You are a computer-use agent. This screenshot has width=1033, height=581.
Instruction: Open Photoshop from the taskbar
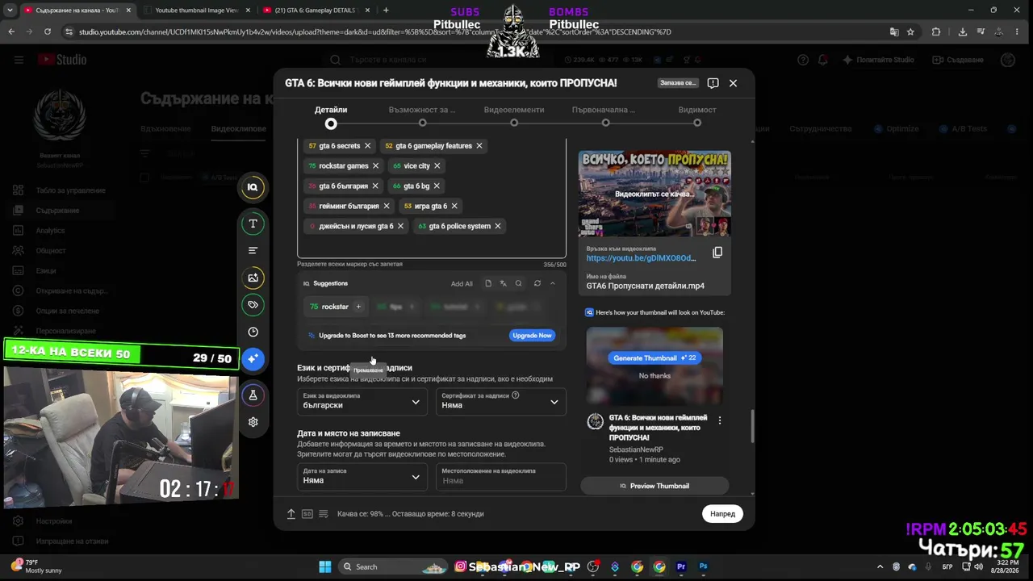(703, 566)
